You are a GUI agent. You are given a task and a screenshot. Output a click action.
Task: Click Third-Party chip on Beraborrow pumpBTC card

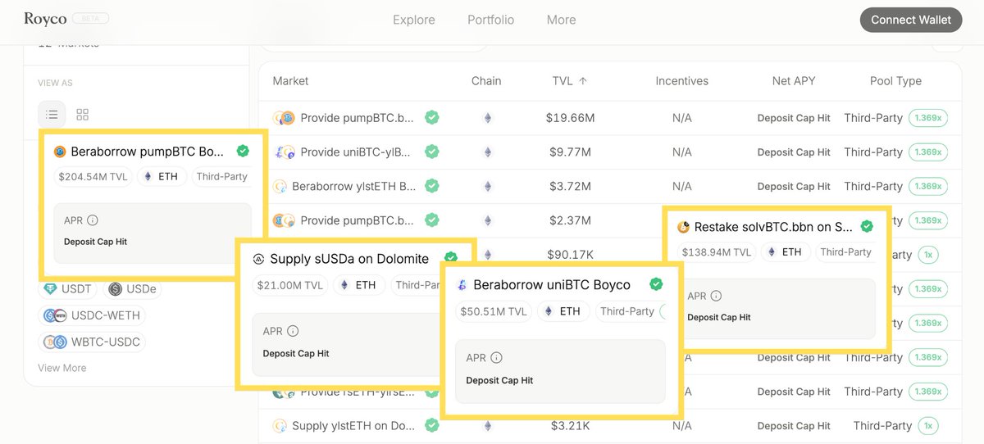(x=221, y=176)
